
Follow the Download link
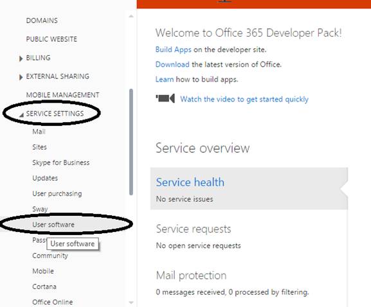[x=172, y=64]
